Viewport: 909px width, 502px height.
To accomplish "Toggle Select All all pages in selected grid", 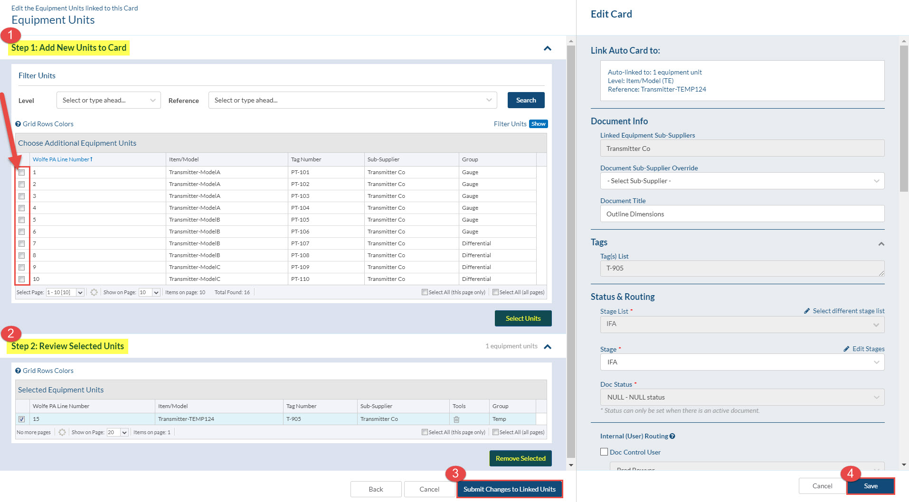I will point(495,432).
